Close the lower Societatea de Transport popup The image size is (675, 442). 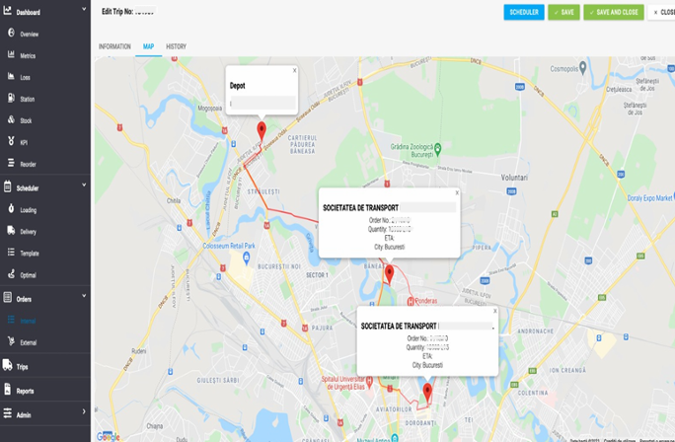tap(494, 311)
